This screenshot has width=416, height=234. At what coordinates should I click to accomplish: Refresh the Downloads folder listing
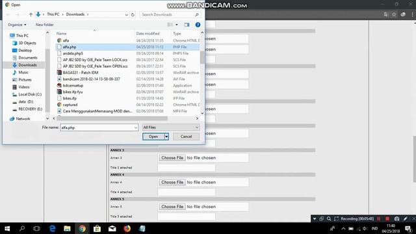click(133, 14)
